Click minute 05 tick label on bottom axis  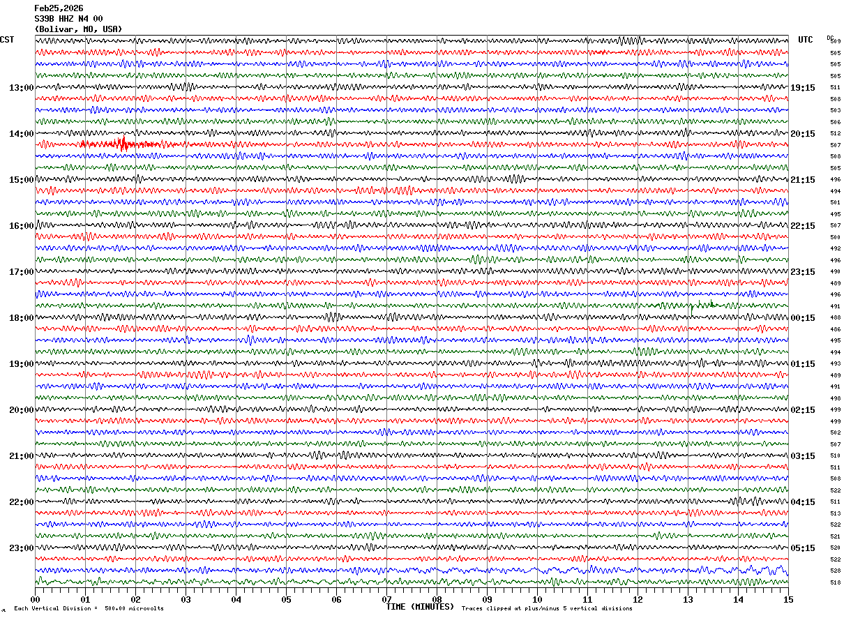click(x=286, y=599)
